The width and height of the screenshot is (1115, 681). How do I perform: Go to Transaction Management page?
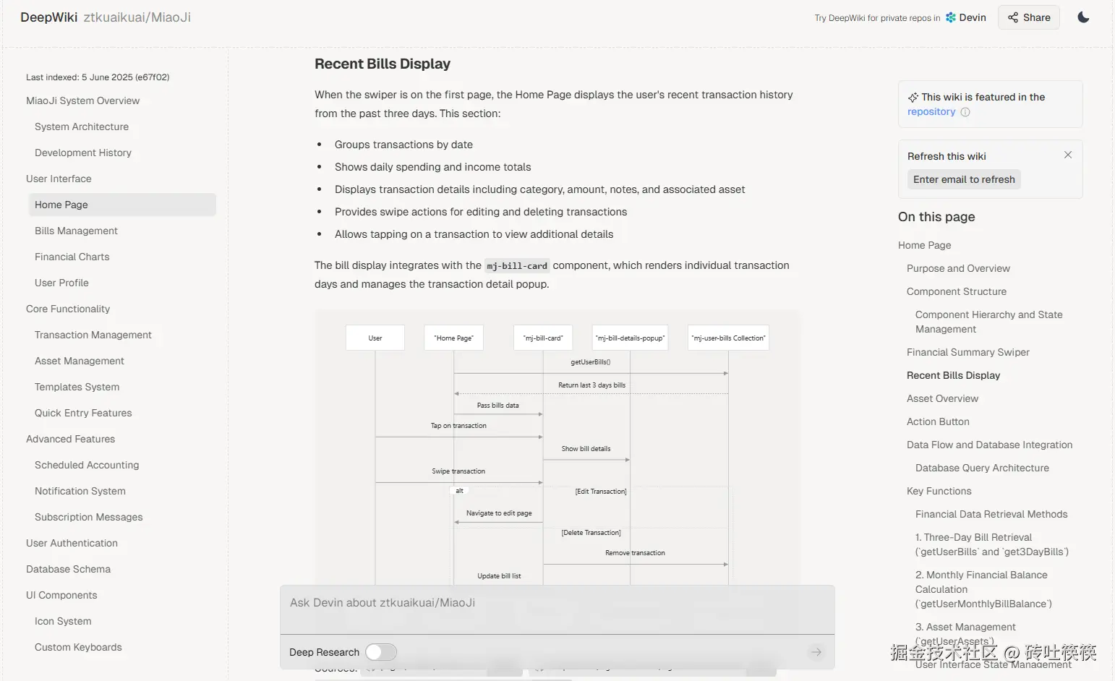[93, 335]
